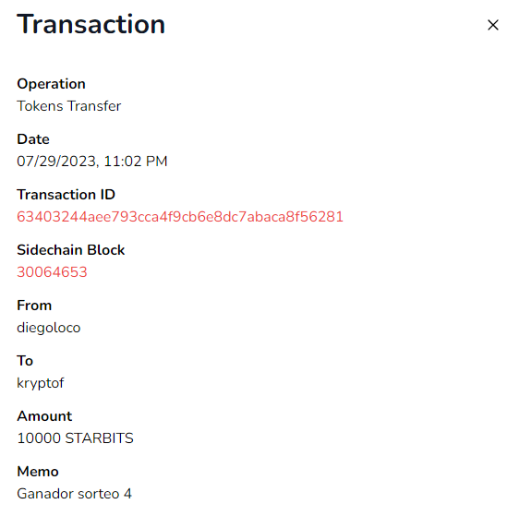
Task: Click sender name diegoloco
Action: pos(49,328)
